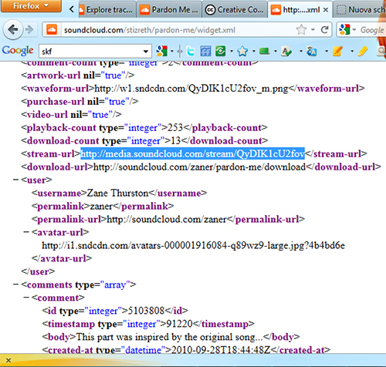Viewport: 386px width, 367px height.
Task: Switch to the Explore trac... tab
Action: tap(107, 10)
